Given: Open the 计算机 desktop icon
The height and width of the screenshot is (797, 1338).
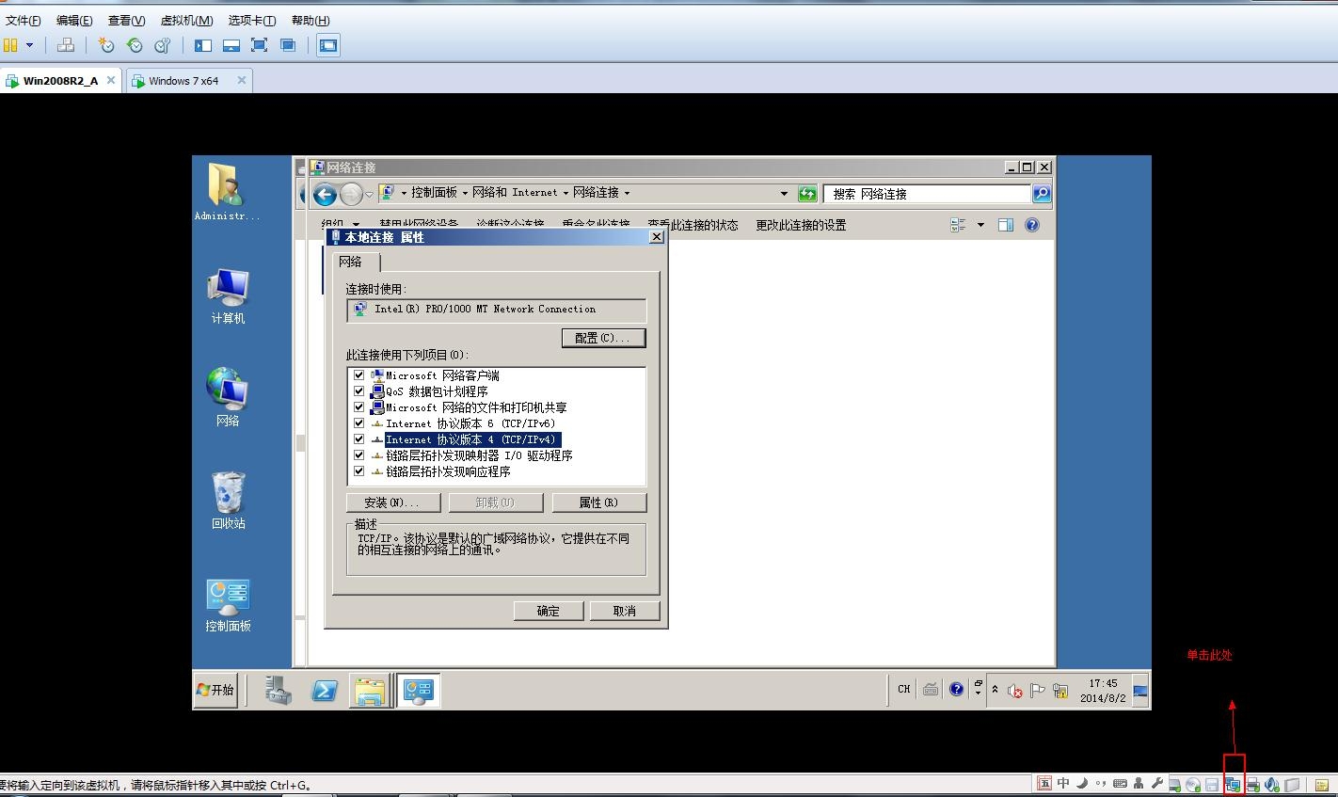Looking at the screenshot, I should [x=228, y=296].
